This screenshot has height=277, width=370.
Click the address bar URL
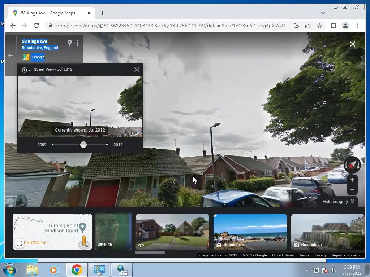pos(172,26)
